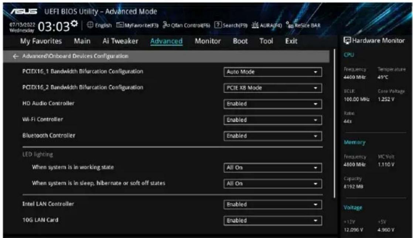Click the Core Voltage 1.252 V value
This screenshot has height=238, width=413.
(386, 99)
